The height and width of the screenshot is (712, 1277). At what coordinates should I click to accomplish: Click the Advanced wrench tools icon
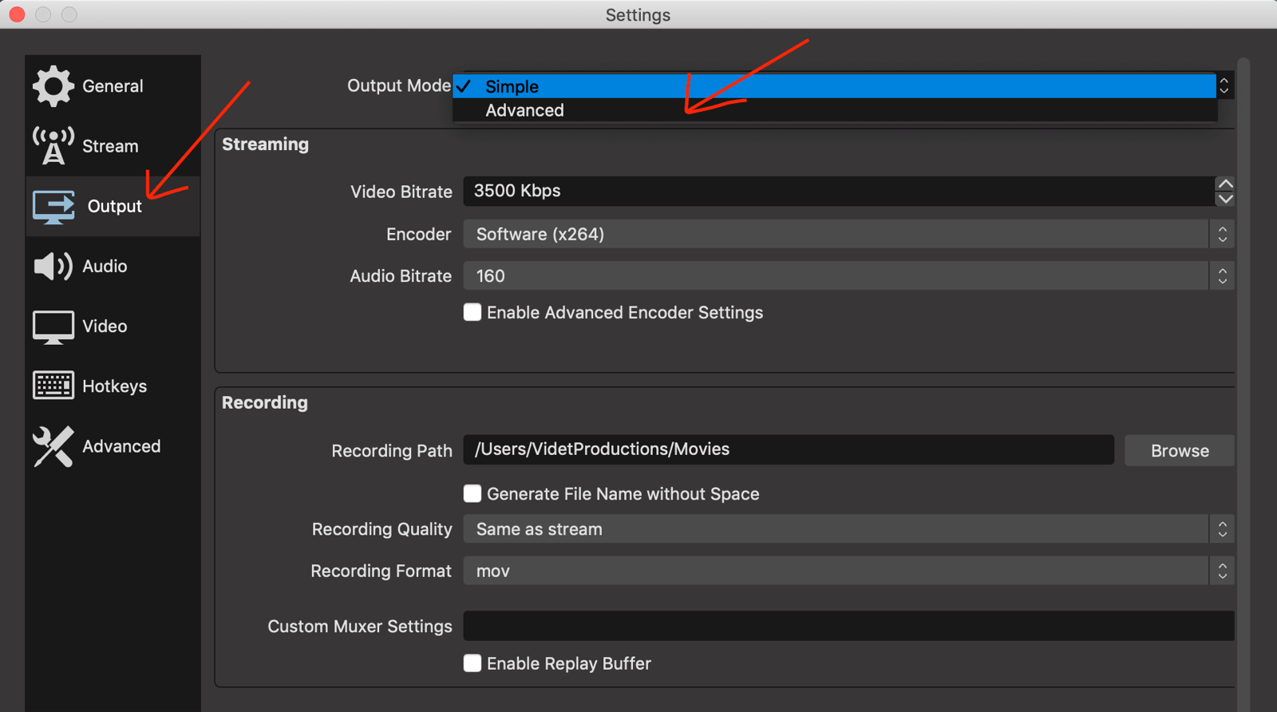pos(53,446)
